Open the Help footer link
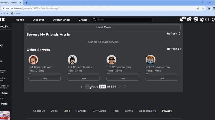The height and width of the screenshot is (120, 215). tap(116, 111)
